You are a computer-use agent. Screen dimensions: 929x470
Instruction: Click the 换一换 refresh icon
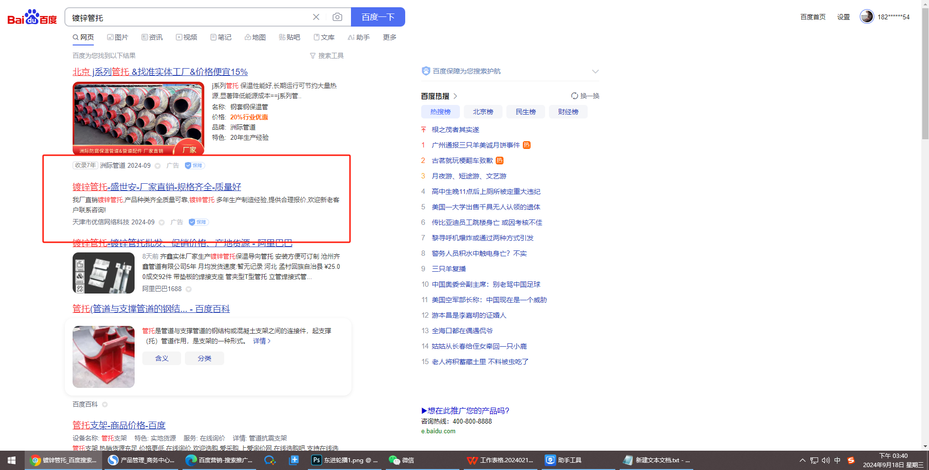coord(575,96)
